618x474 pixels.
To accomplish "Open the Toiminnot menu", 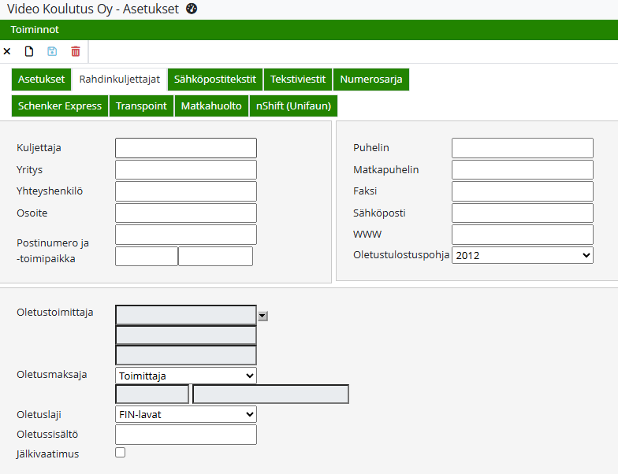I will (x=35, y=30).
